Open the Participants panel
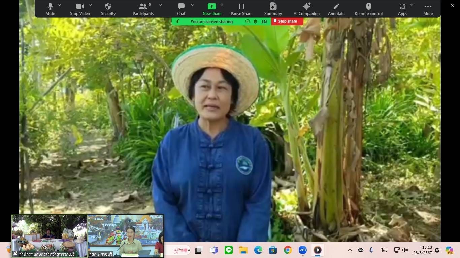This screenshot has width=460, height=258. coord(143,9)
